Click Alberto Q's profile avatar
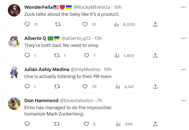189x130 pixels. point(14,41)
